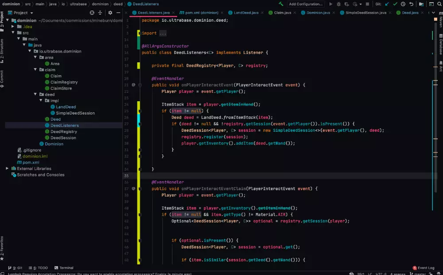Expand External Libraries node
The height and width of the screenshot is (275, 443).
click(7, 168)
